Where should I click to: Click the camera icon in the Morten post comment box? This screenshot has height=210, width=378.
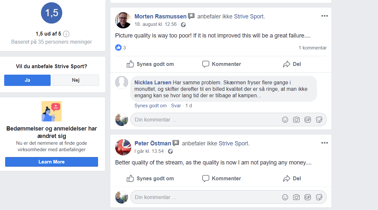click(296, 120)
